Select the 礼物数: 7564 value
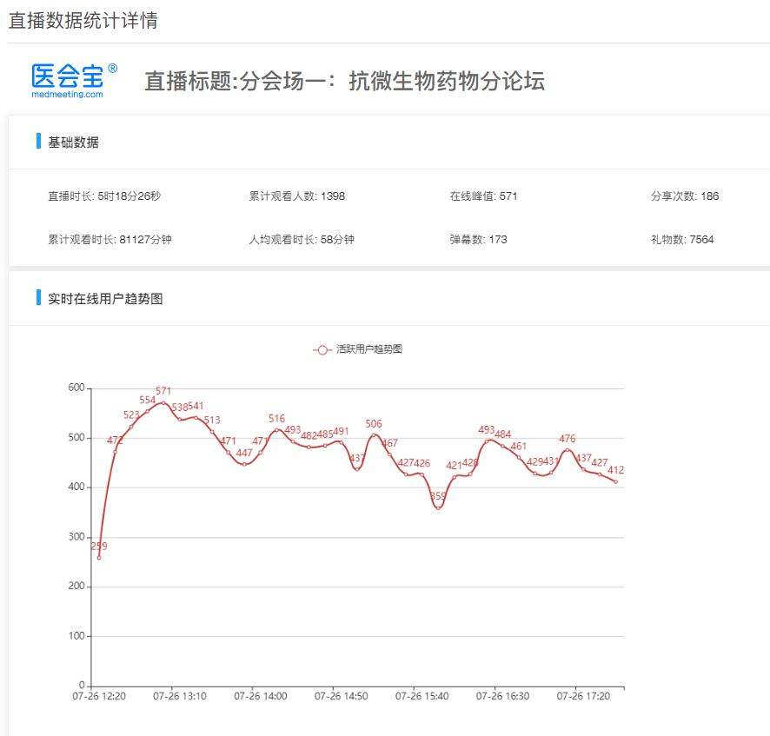The image size is (770, 736). pyautogui.click(x=682, y=240)
